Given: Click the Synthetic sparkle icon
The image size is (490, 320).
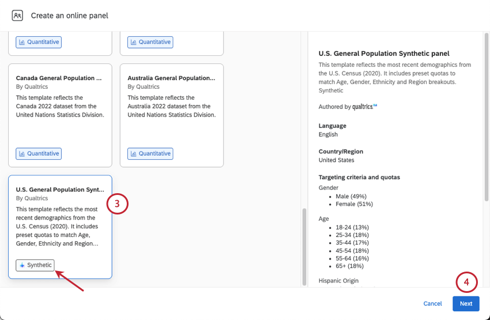Looking at the screenshot, I should 22,265.
